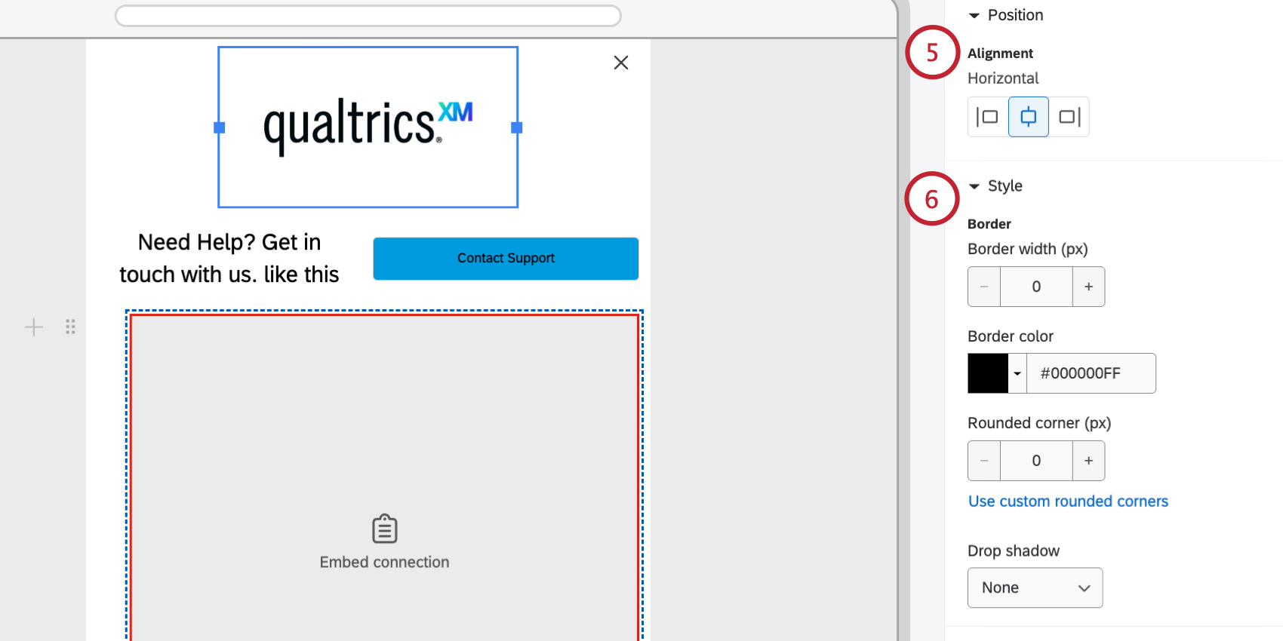This screenshot has width=1283, height=641.
Task: Click Use custom rounded corners link
Action: 1068,501
